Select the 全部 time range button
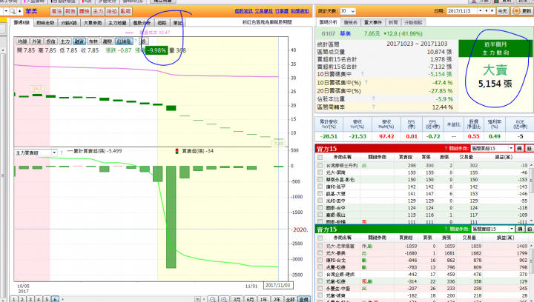 [290, 299]
